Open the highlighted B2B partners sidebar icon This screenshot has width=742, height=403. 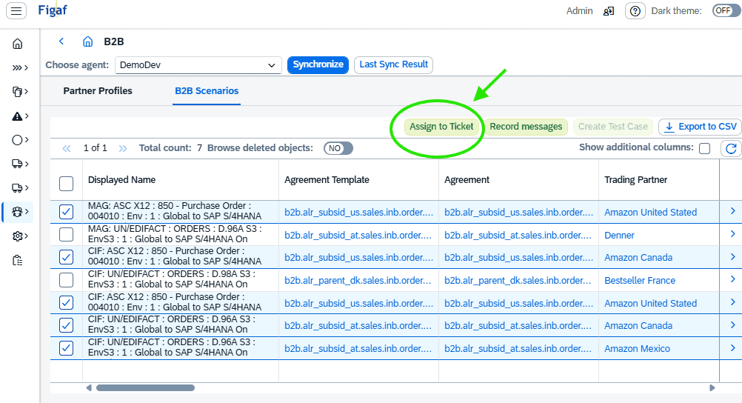(19, 212)
